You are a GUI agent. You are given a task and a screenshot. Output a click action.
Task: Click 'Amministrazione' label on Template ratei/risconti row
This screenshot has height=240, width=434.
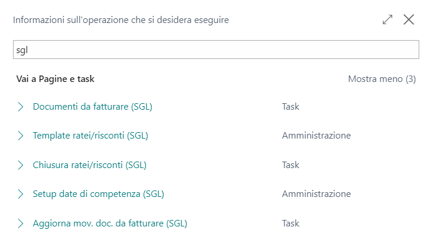click(x=316, y=136)
